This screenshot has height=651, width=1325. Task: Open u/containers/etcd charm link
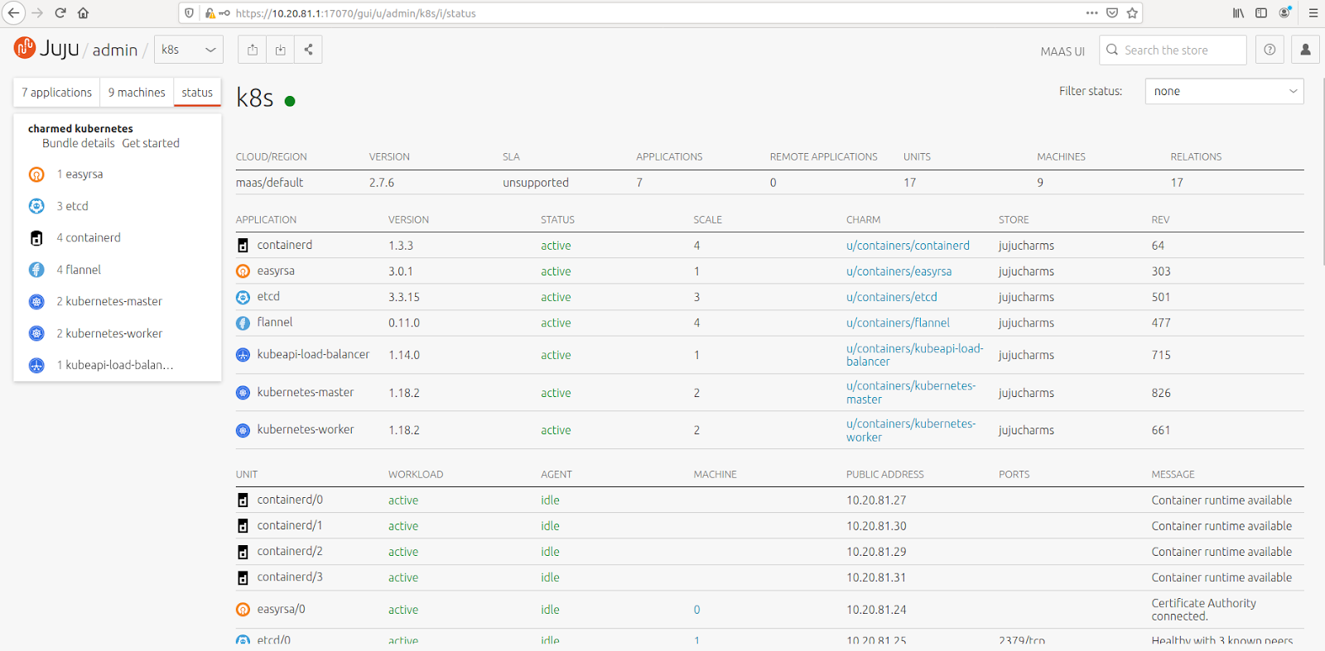point(892,297)
